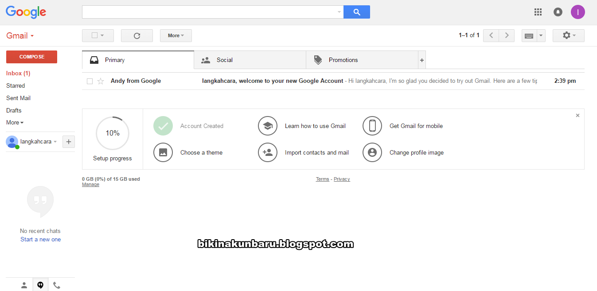
Task: Click the Learn how to use Gmail icon
Action: click(268, 126)
